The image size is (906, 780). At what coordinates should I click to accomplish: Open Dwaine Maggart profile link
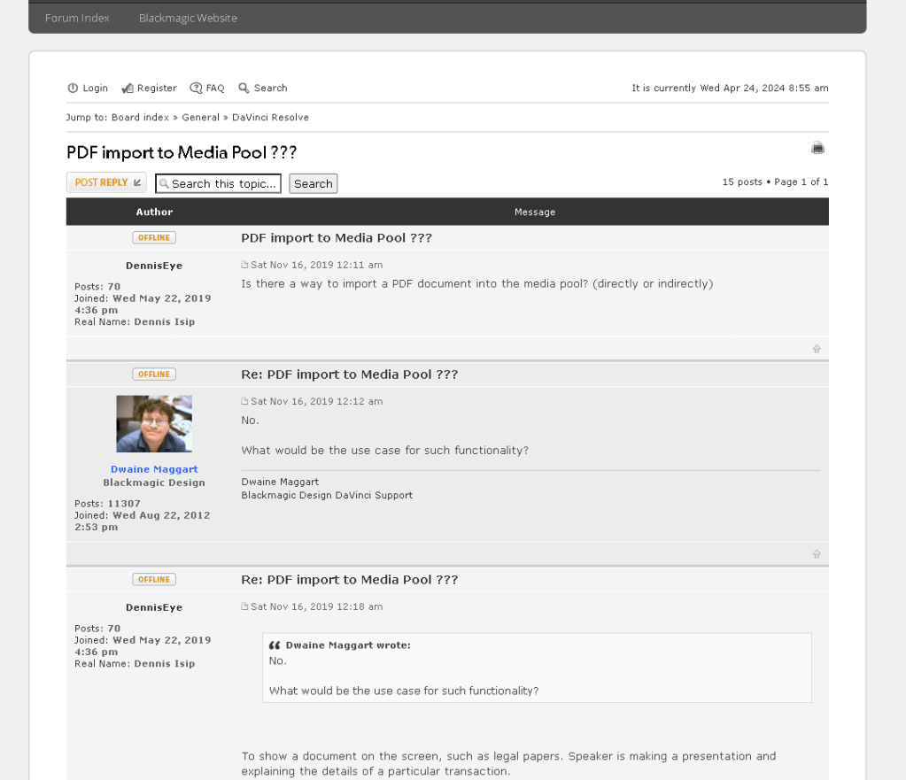pos(154,469)
